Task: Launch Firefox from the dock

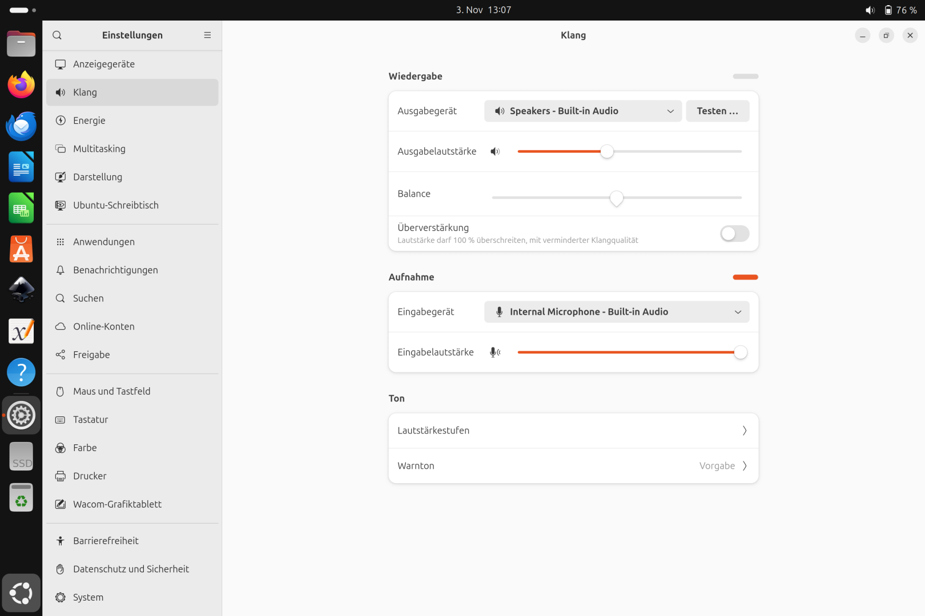Action: pyautogui.click(x=21, y=85)
